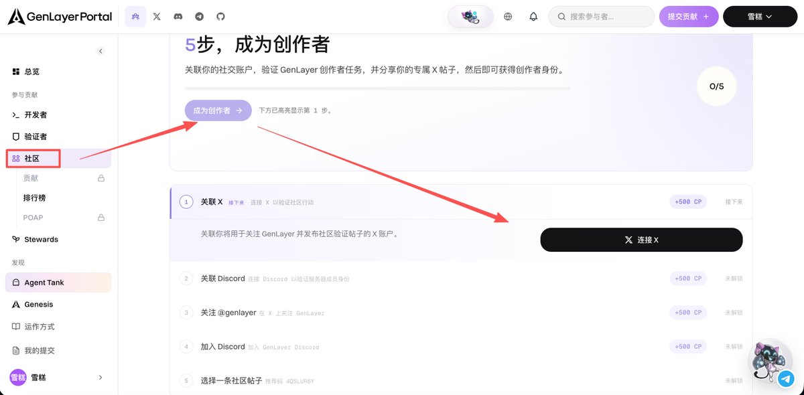
Task: Click the step number 4 circle
Action: [x=187, y=347]
